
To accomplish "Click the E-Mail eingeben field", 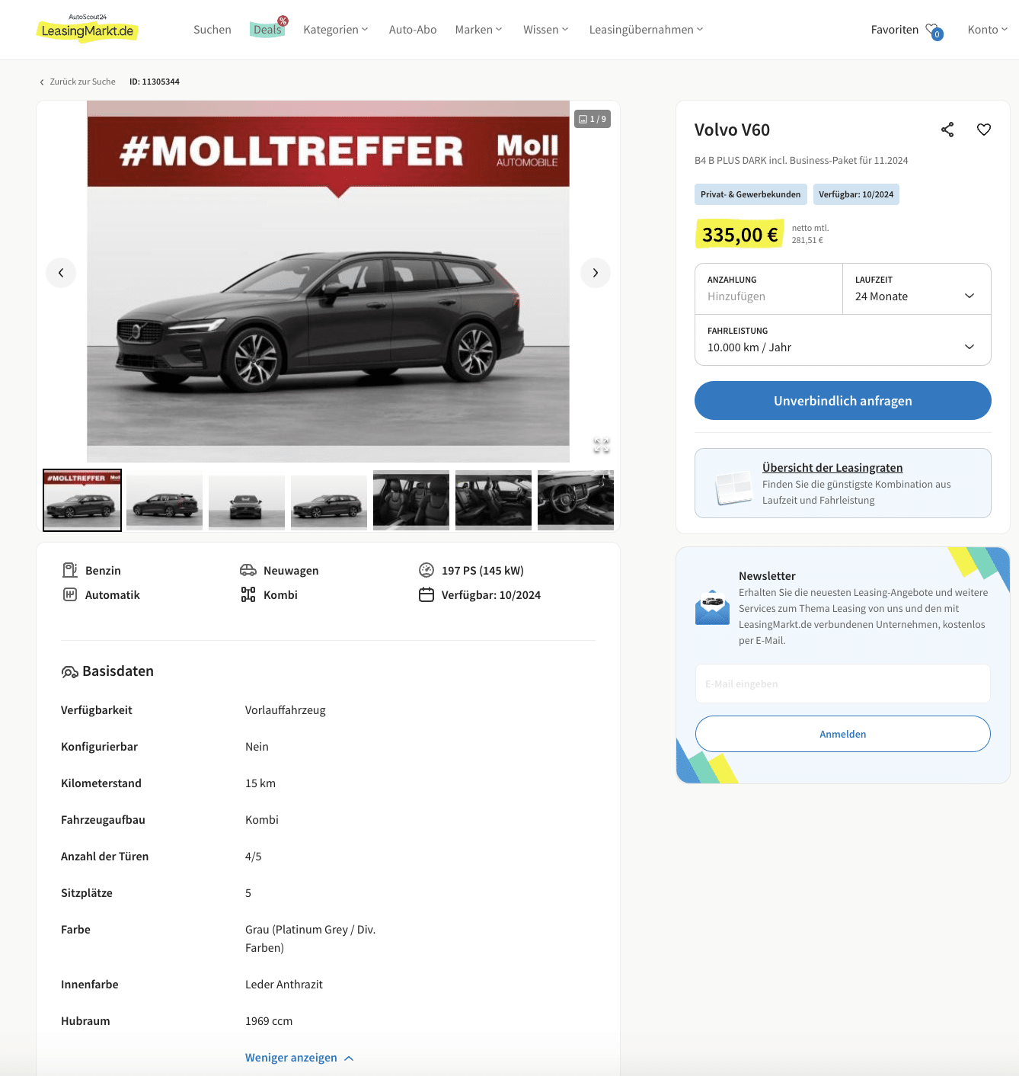I will (x=843, y=684).
